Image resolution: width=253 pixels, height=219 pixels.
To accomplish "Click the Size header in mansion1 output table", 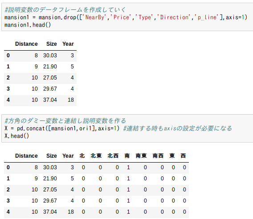I will point(52,44).
